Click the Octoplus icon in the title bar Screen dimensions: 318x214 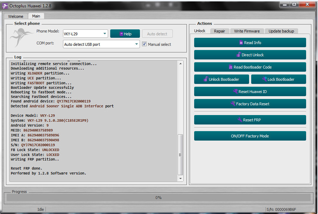pyautogui.click(x=5, y=6)
